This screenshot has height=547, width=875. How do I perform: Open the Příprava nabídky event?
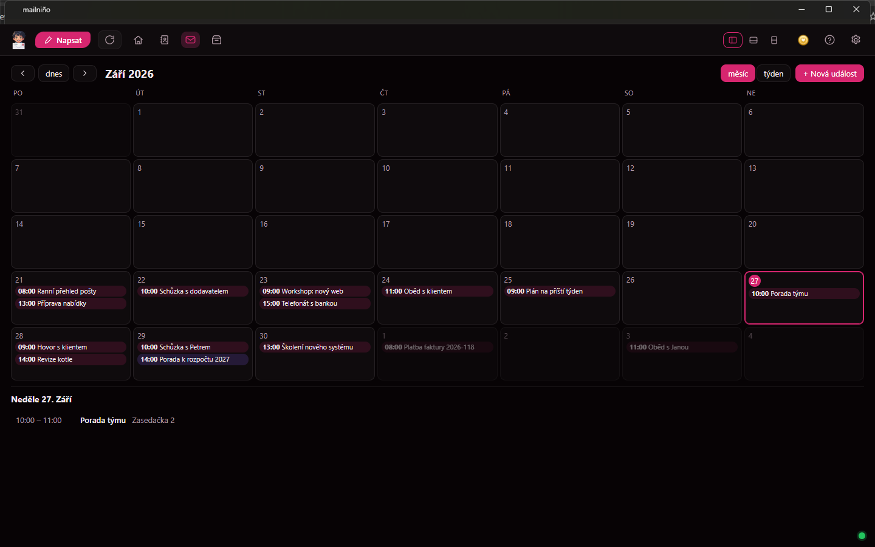click(x=70, y=304)
